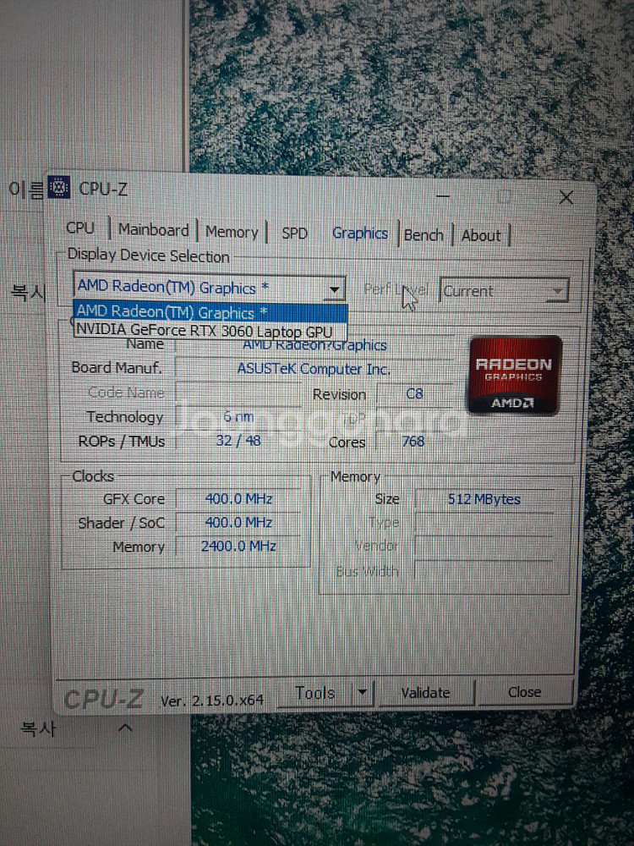Minimize the CPU-Z window
This screenshot has height=846, width=634.
point(443,195)
